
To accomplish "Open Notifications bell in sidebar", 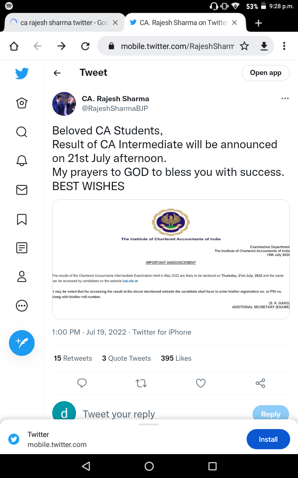I will click(22, 161).
